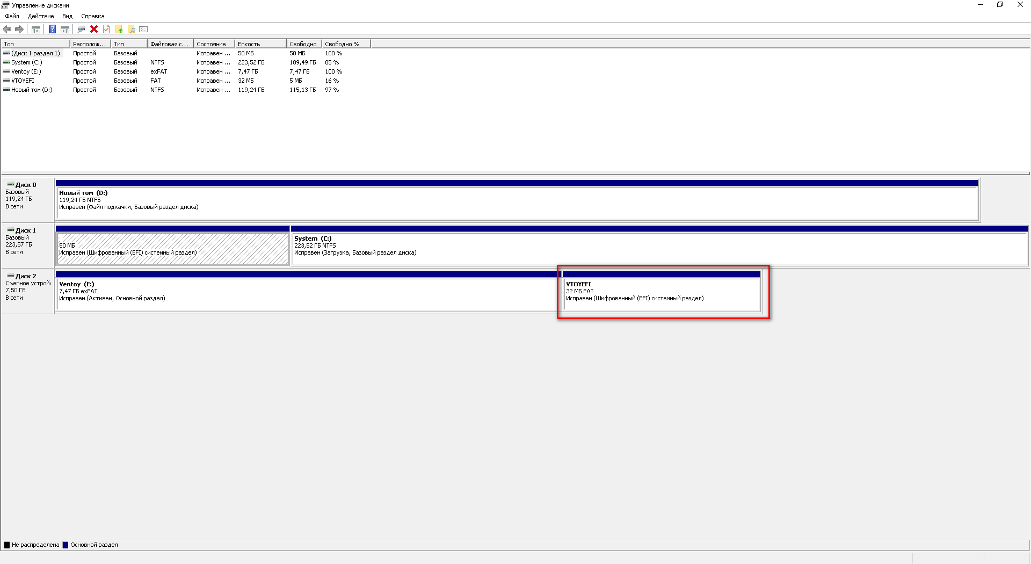Open properties via checkmark document icon
Image resolution: width=1031 pixels, height=564 pixels.
106,29
